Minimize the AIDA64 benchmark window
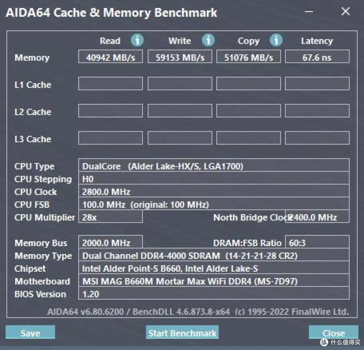Image resolution: width=364 pixels, height=350 pixels. pyautogui.click(x=309, y=11)
